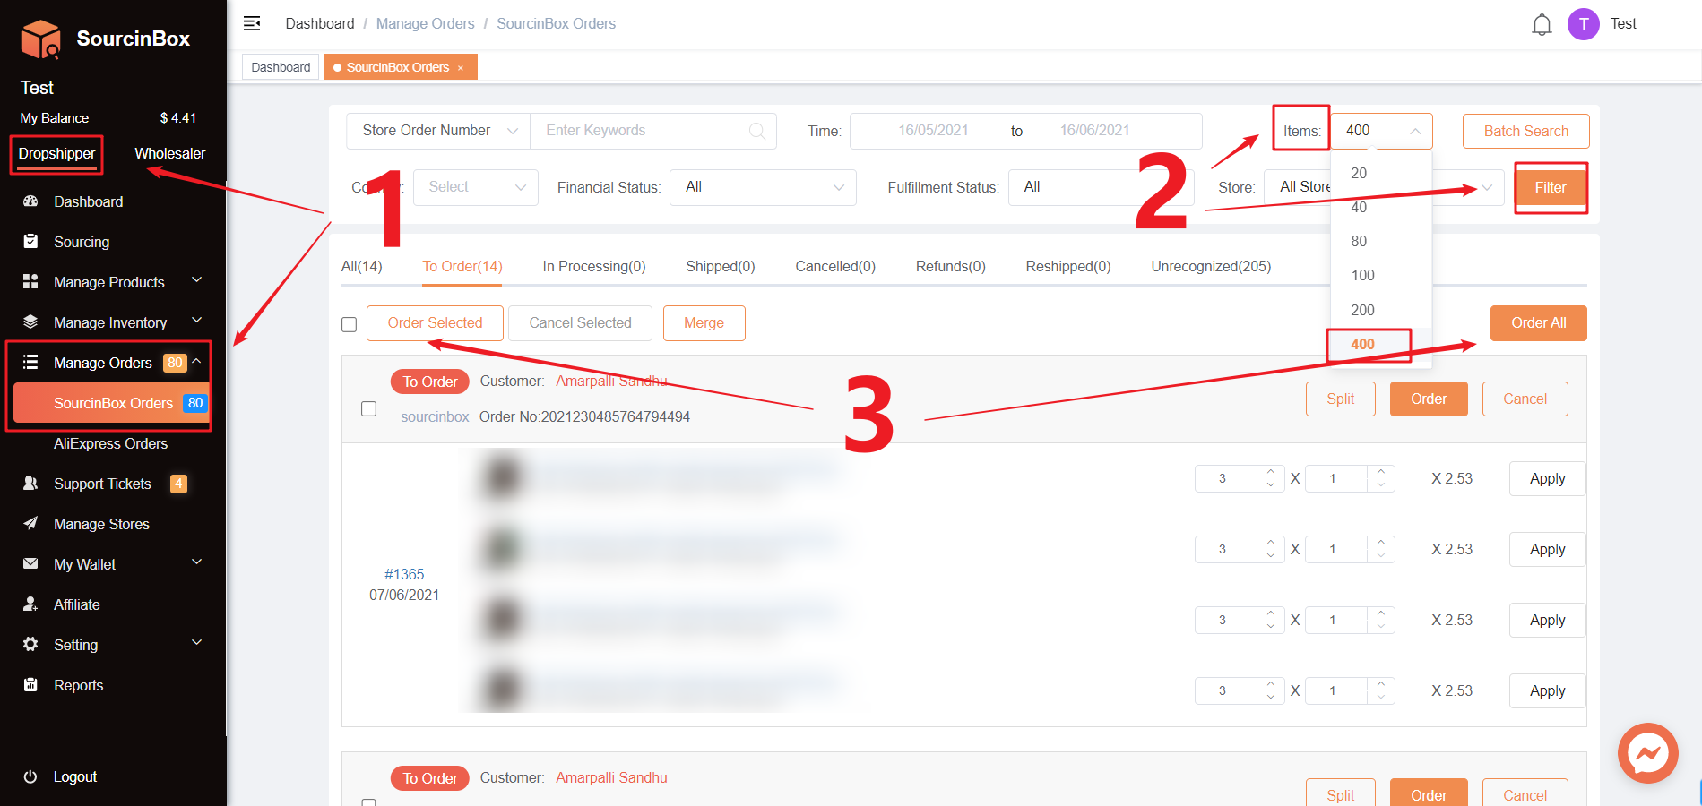Open the Store Order Number dropdown
This screenshot has height=806, width=1702.
click(x=438, y=131)
